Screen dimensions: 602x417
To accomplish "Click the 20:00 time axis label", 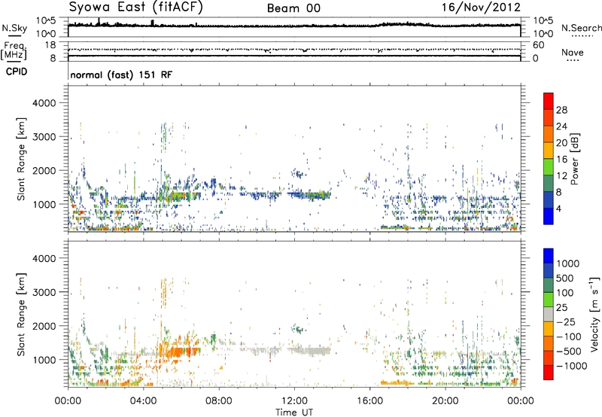I will coord(445,401).
